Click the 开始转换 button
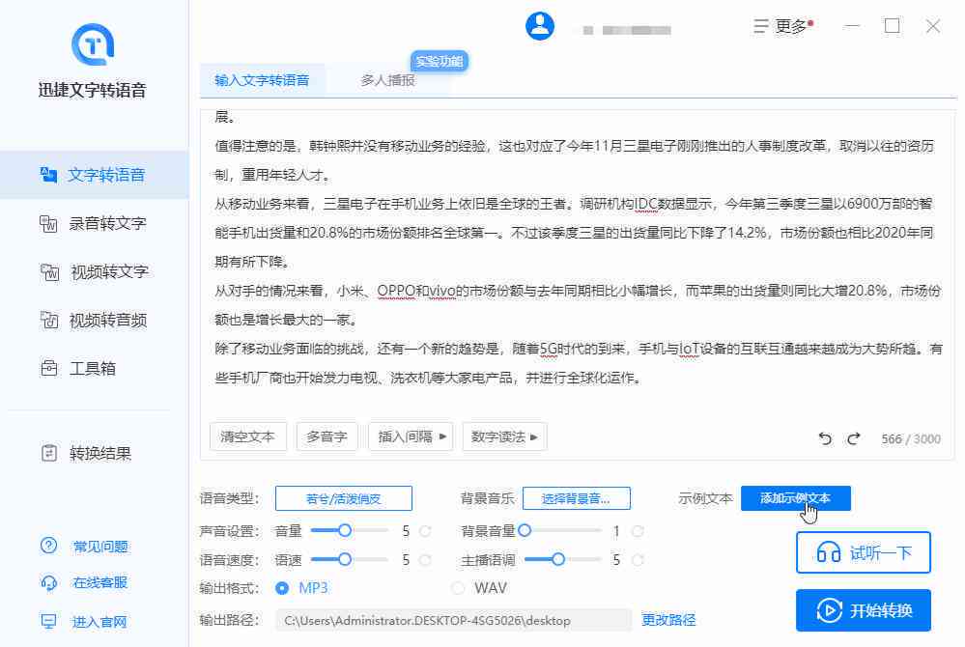This screenshot has height=647, width=965. pyautogui.click(x=863, y=610)
